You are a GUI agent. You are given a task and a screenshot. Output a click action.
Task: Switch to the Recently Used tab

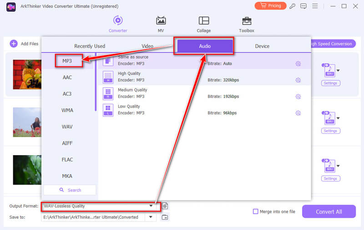(x=90, y=46)
